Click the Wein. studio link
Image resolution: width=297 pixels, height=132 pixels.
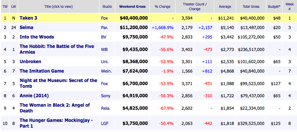(x=105, y=71)
